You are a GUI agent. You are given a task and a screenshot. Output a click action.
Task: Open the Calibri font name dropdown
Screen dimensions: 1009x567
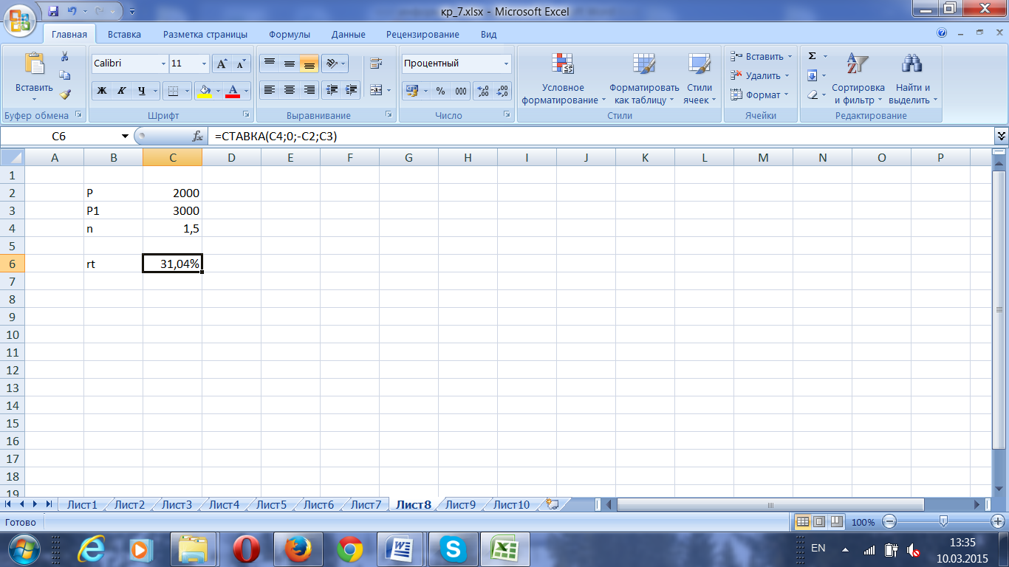[163, 64]
